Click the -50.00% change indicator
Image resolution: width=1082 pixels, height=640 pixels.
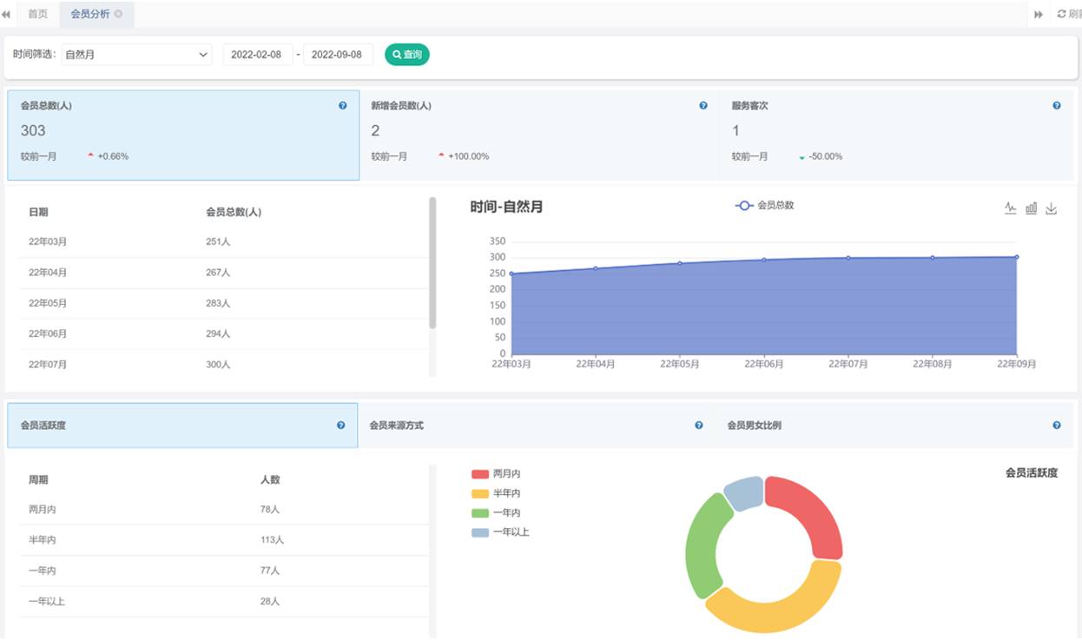click(821, 156)
